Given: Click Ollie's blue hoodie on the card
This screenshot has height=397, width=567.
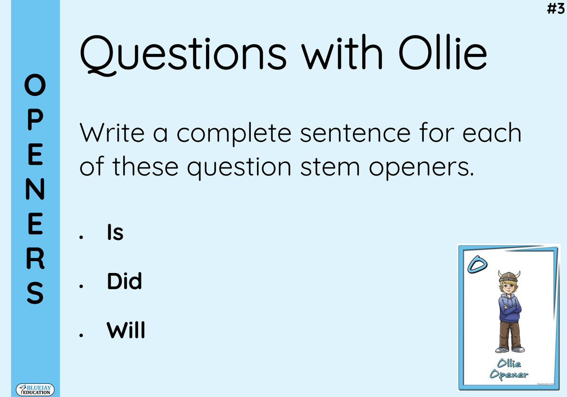Looking at the screenshot, I should coord(509,306).
